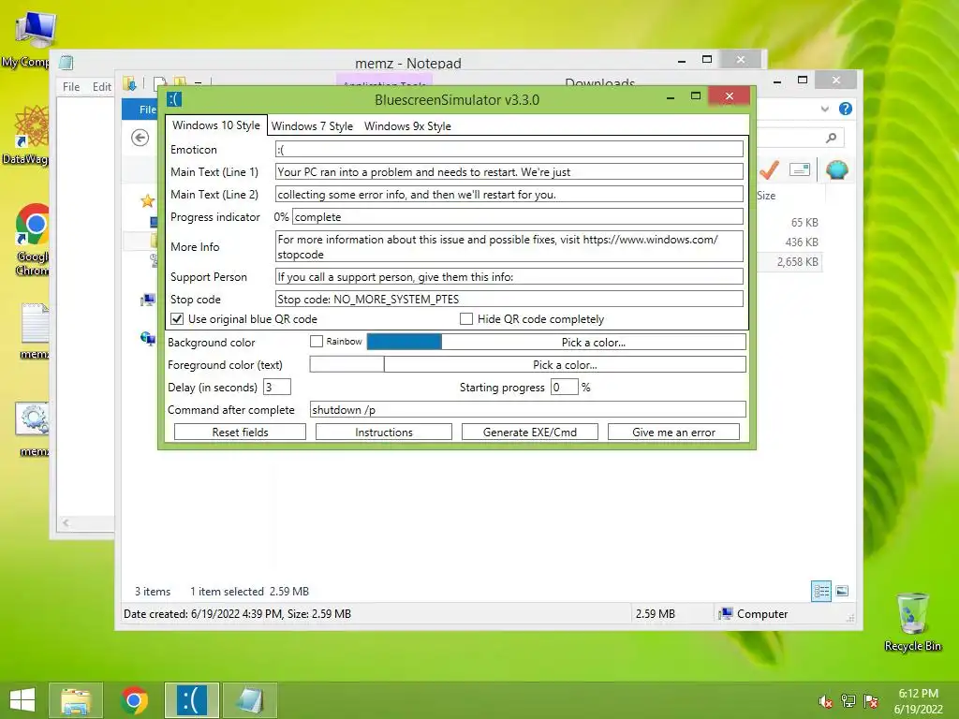Click the Emoticon input field
This screenshot has height=719, width=959.
click(x=509, y=149)
